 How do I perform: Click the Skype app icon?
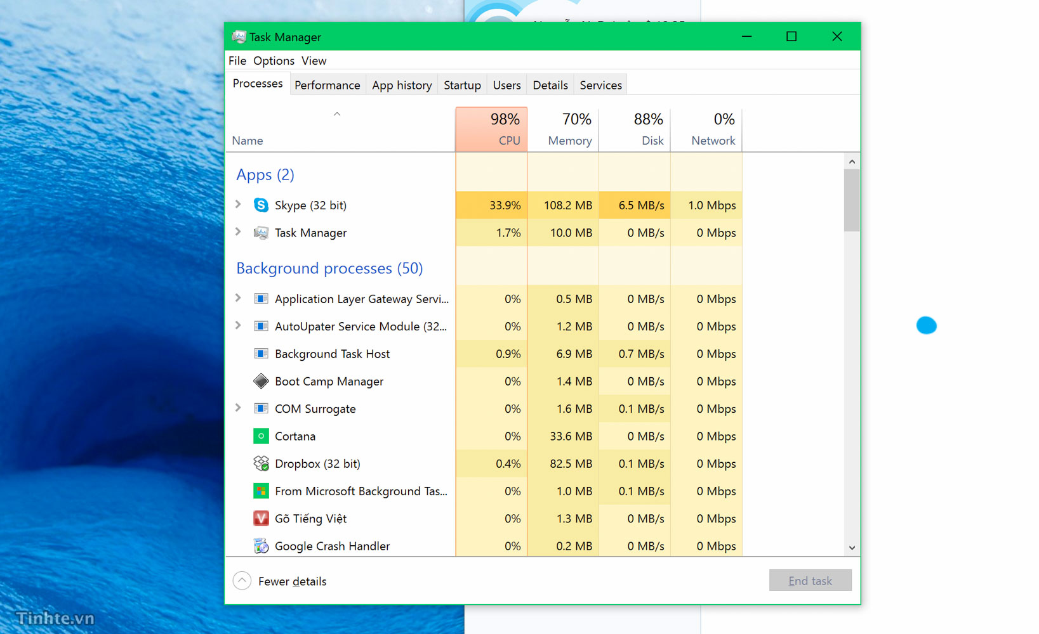pyautogui.click(x=261, y=205)
